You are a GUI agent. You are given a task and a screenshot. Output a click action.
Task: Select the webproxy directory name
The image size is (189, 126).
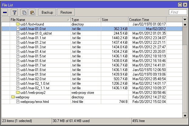click(22, 97)
